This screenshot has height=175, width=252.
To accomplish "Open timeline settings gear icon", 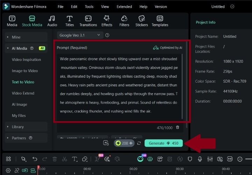I will click(8, 170).
